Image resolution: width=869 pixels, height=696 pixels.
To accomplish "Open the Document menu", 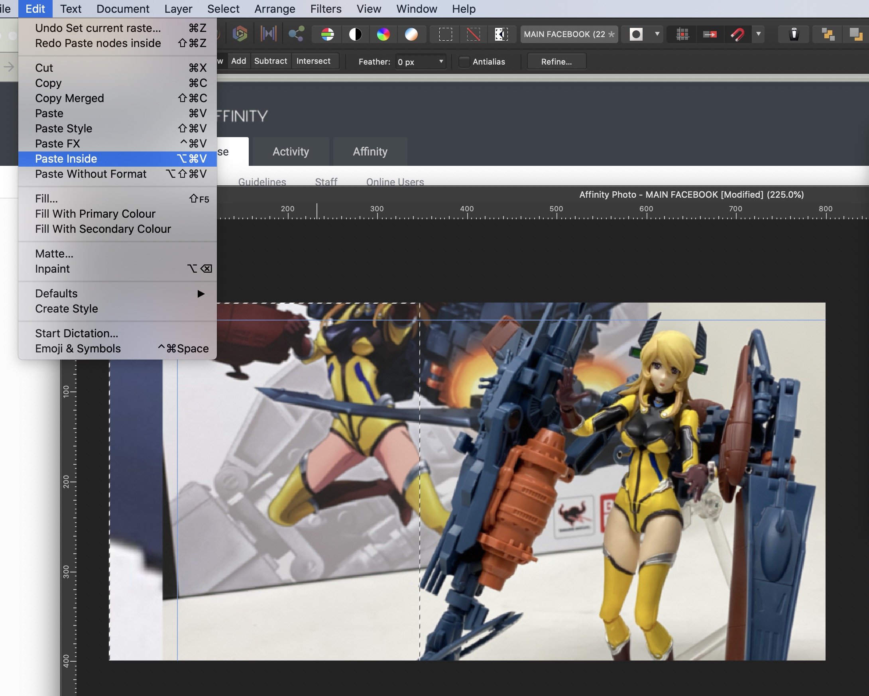I will tap(123, 8).
